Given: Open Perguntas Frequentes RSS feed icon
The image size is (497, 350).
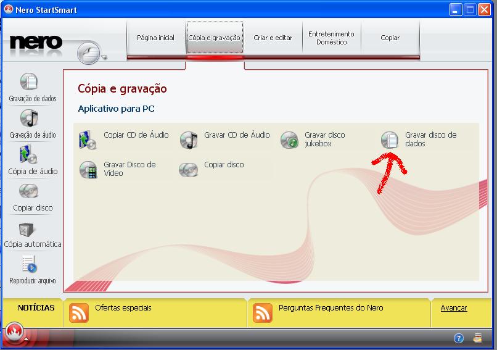Looking at the screenshot, I should 263,313.
